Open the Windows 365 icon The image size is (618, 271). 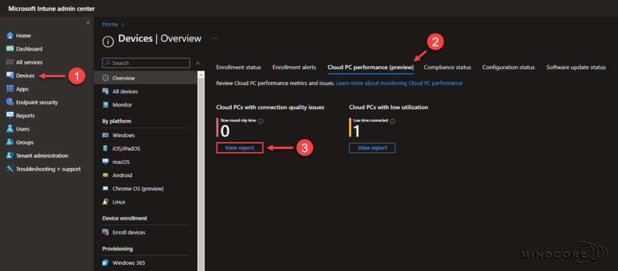point(105,263)
